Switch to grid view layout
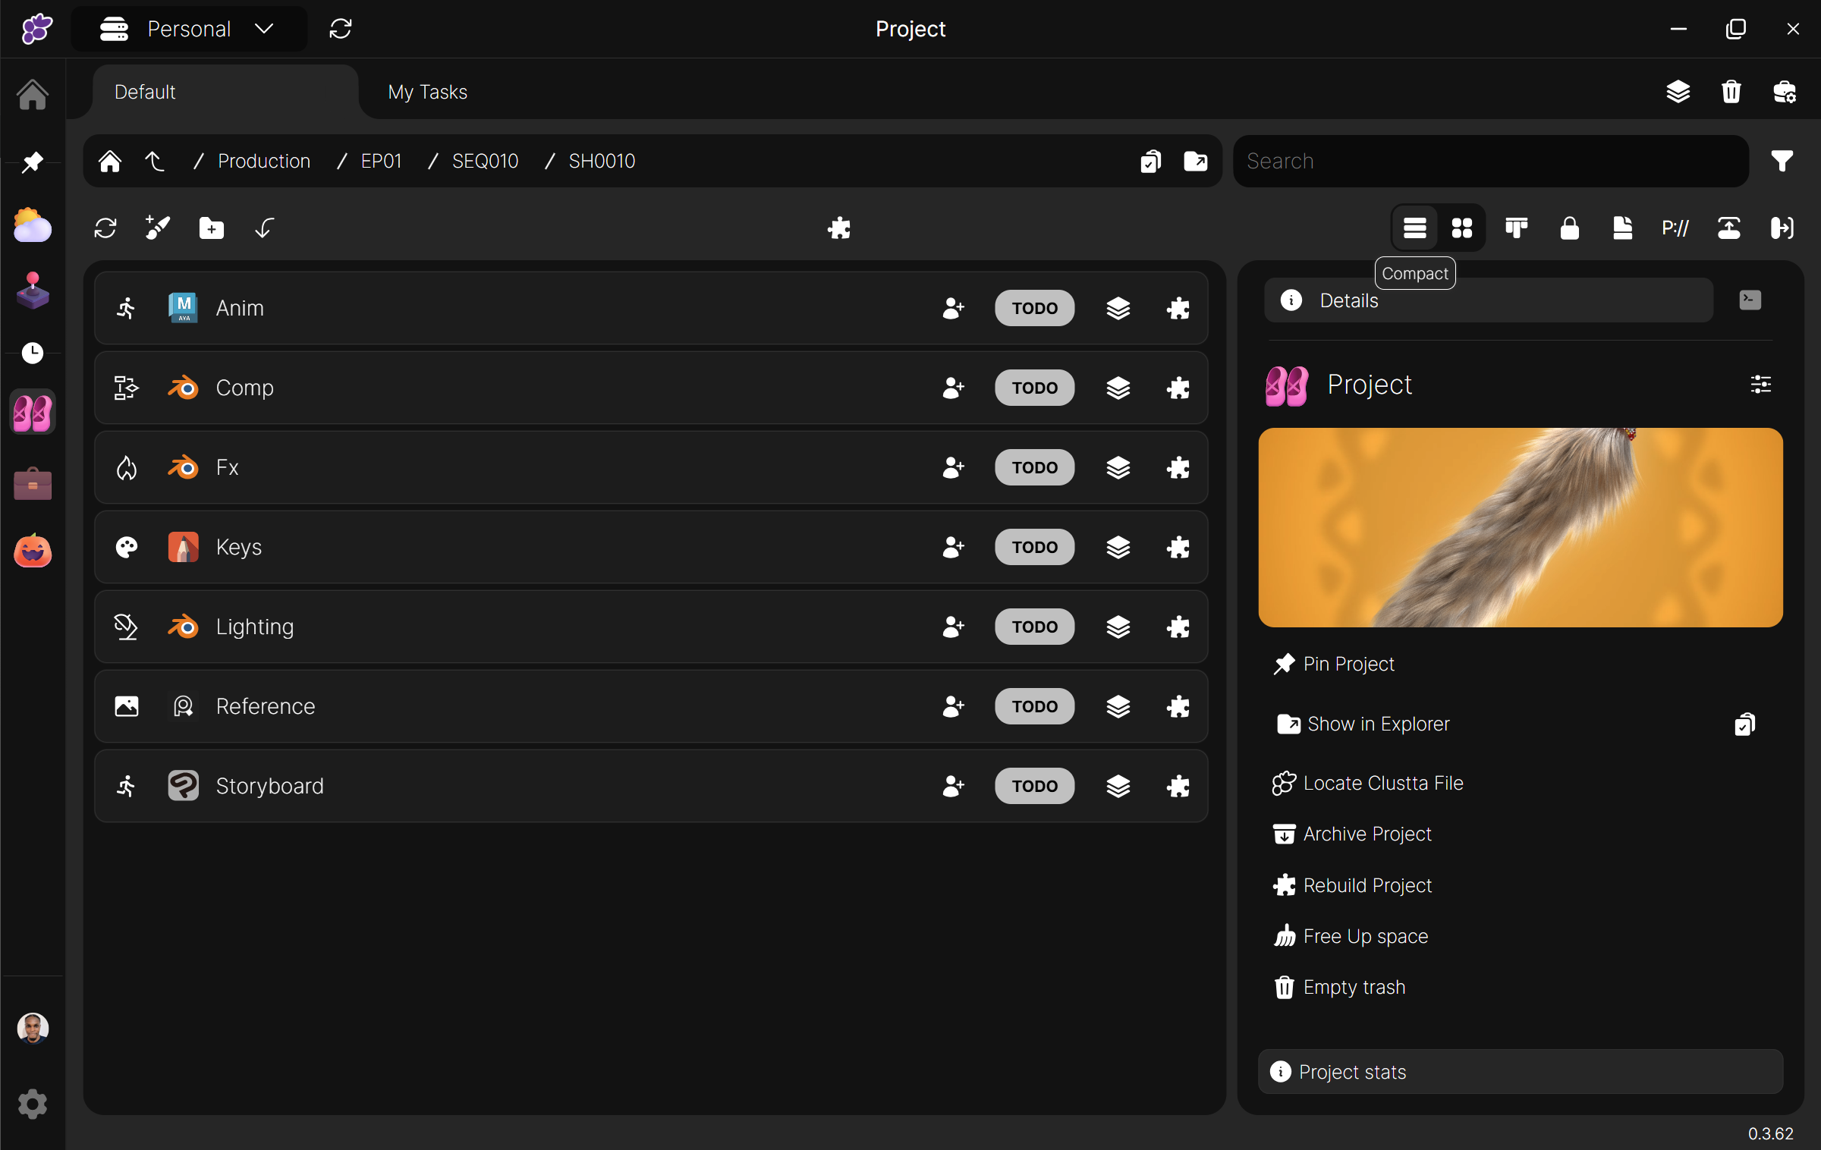 click(x=1461, y=228)
